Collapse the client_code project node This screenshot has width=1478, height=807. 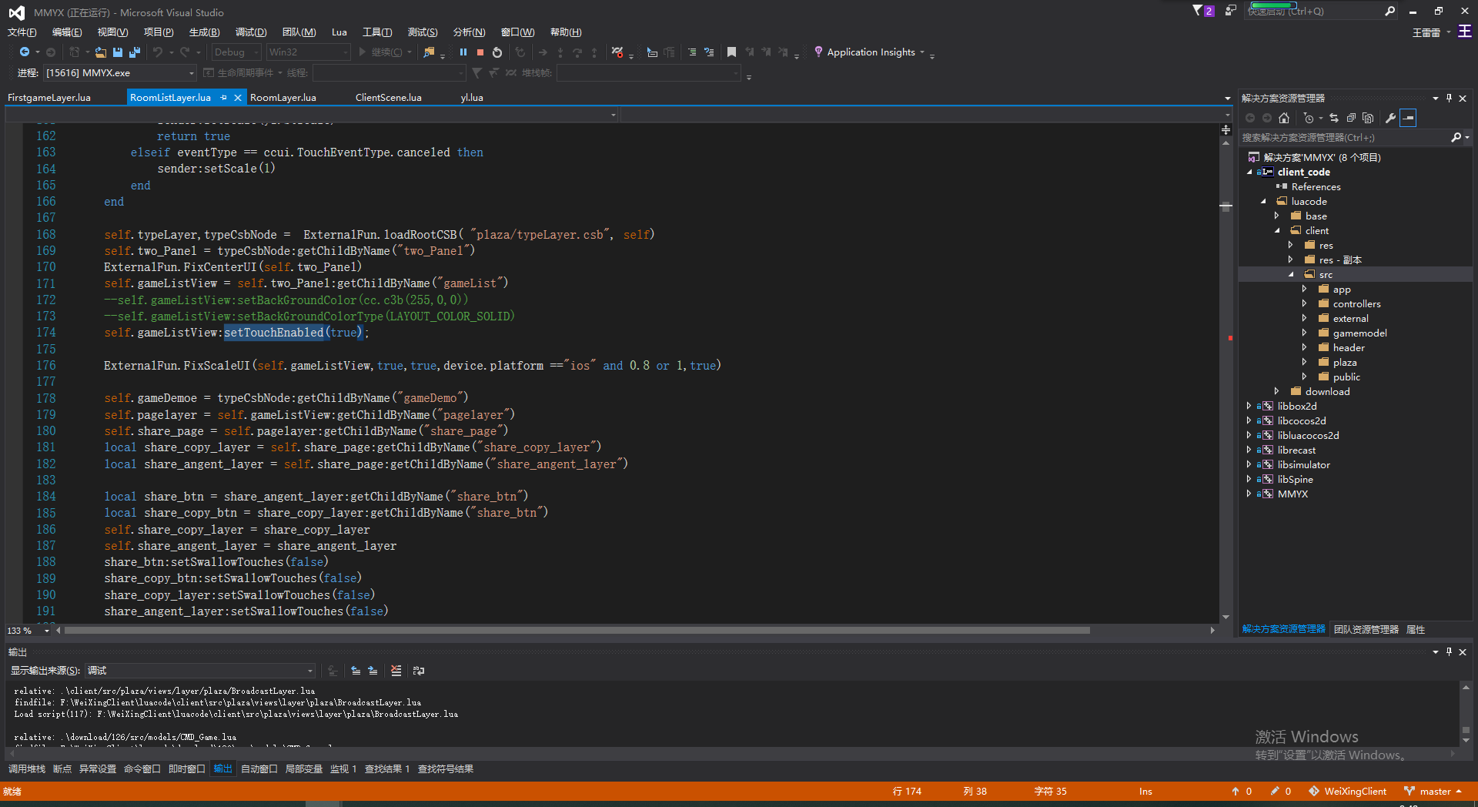point(1249,172)
